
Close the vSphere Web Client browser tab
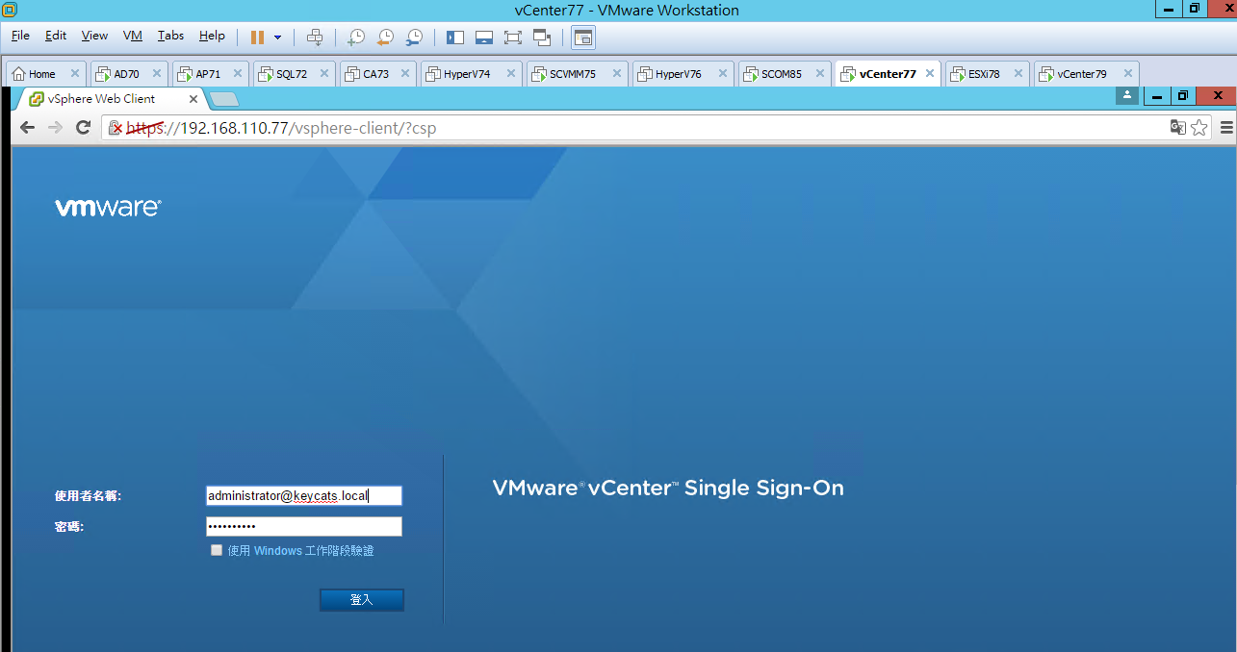pyautogui.click(x=193, y=99)
